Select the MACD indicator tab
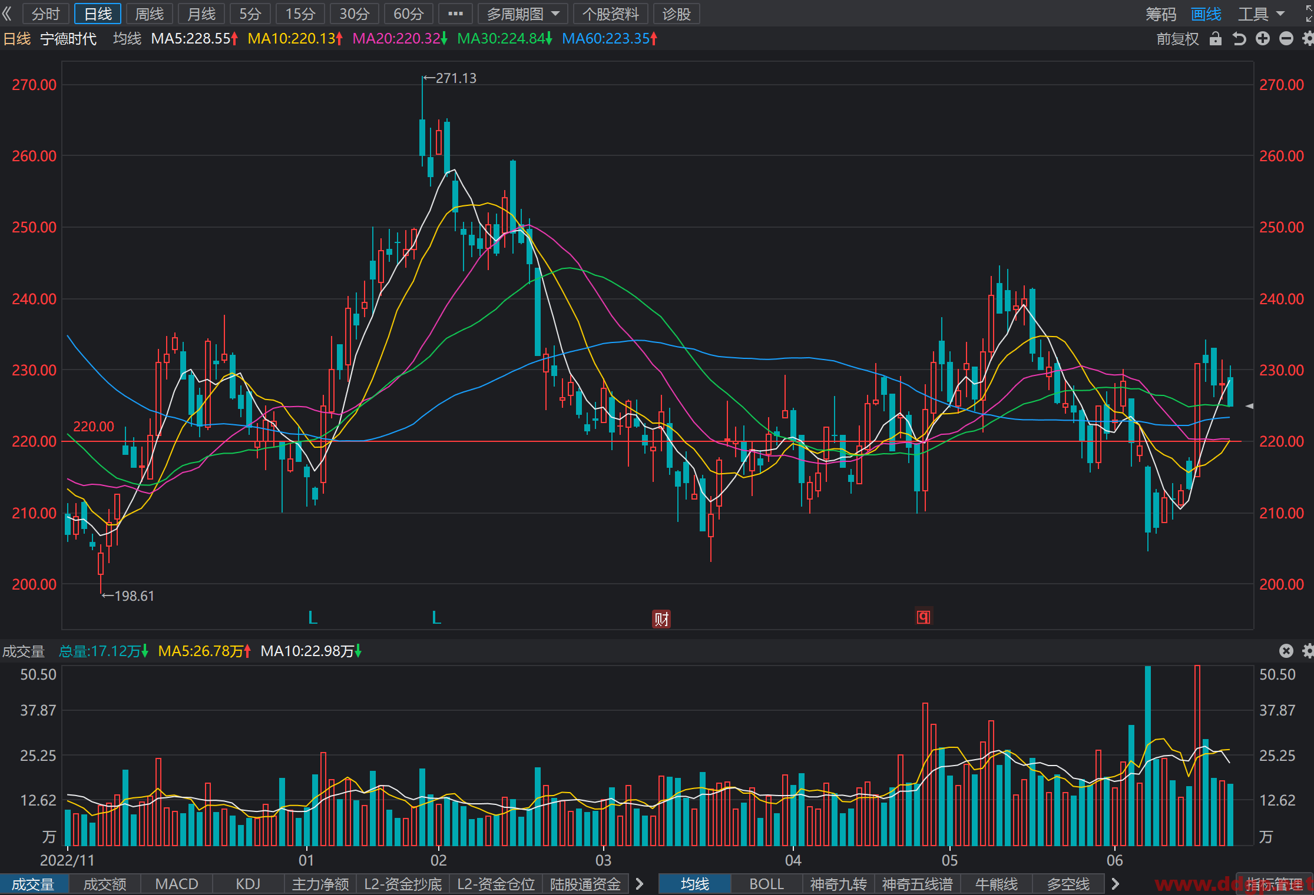The image size is (1314, 895). pyautogui.click(x=177, y=884)
